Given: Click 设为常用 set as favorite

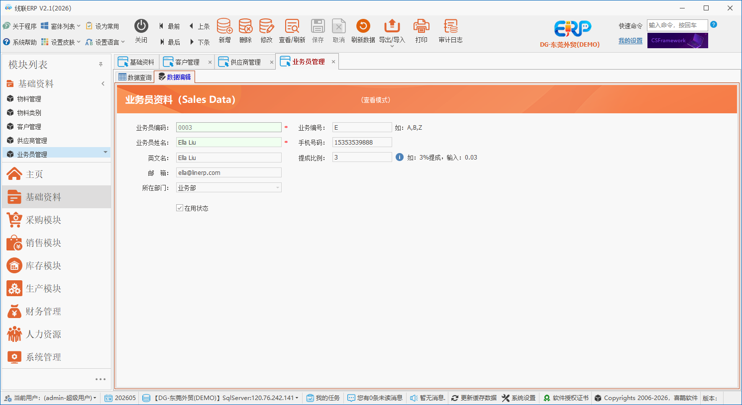Looking at the screenshot, I should click(103, 26).
